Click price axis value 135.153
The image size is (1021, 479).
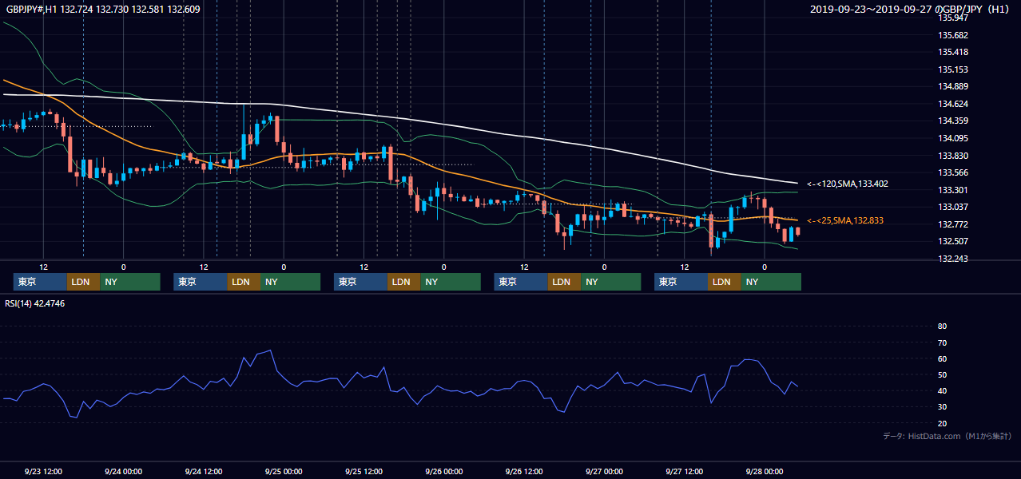click(x=952, y=69)
